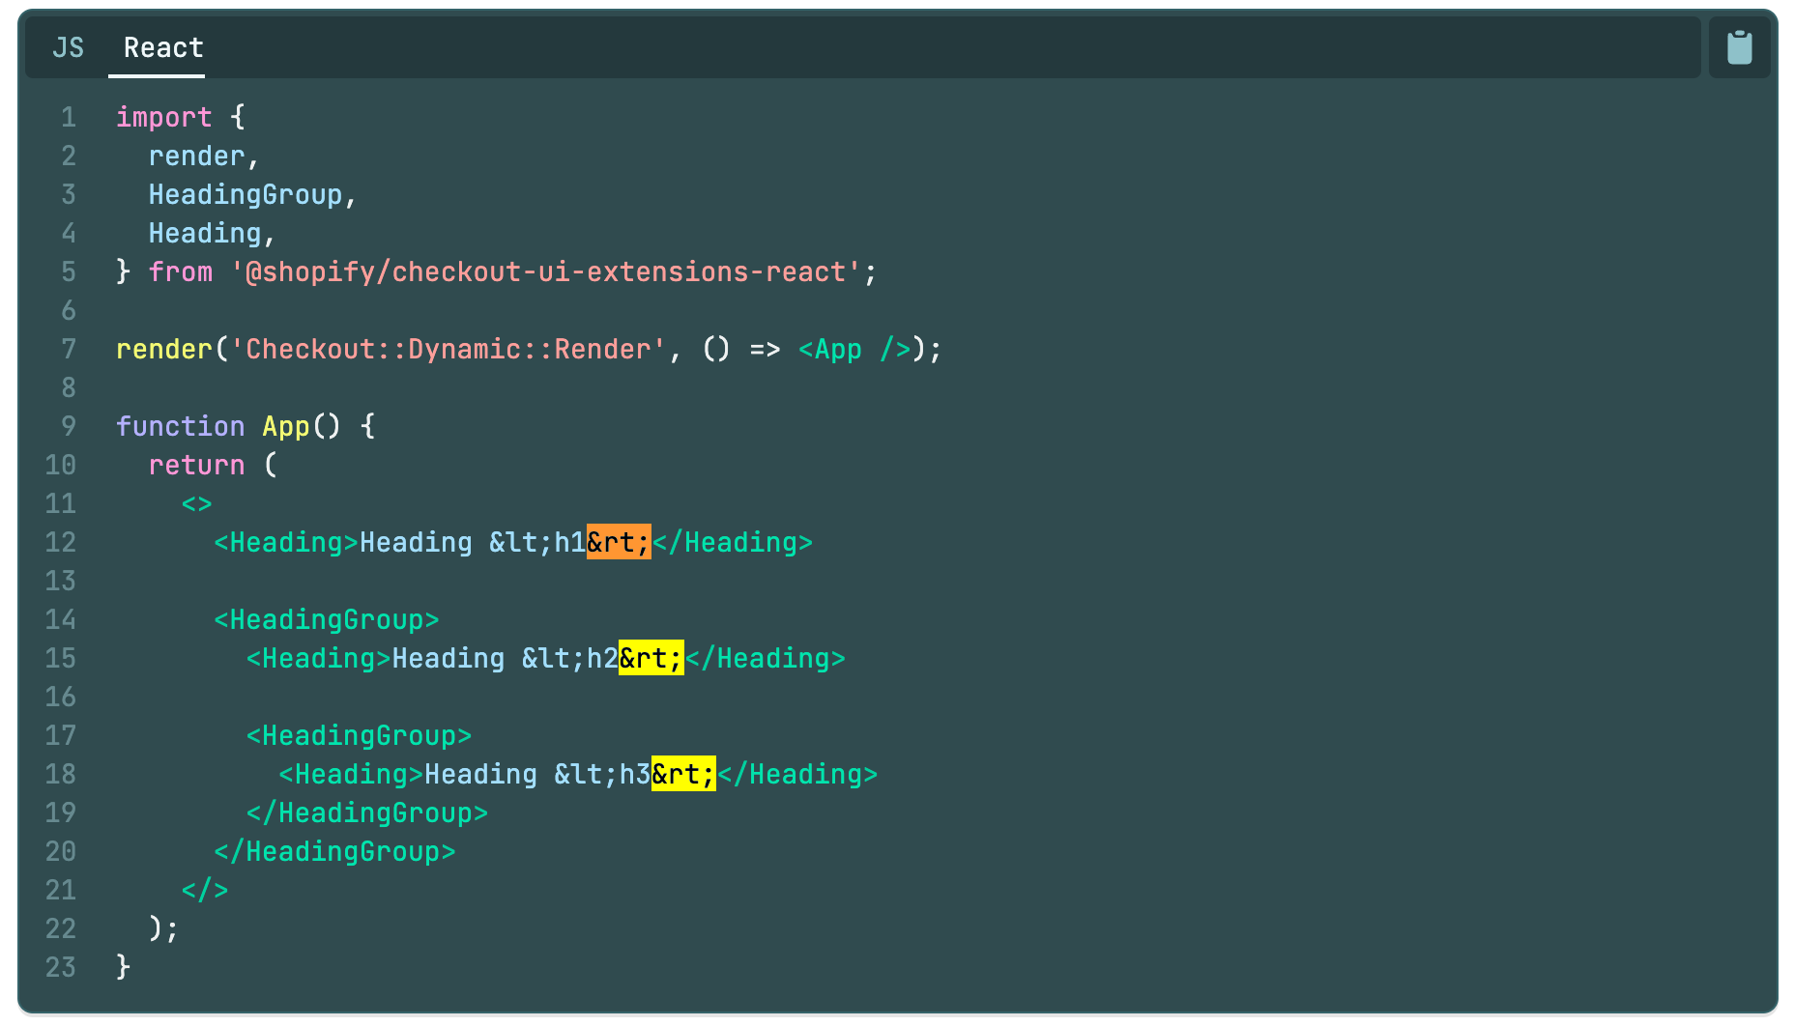Click the Heading import on line 4
The width and height of the screenshot is (1794, 1026).
point(204,233)
